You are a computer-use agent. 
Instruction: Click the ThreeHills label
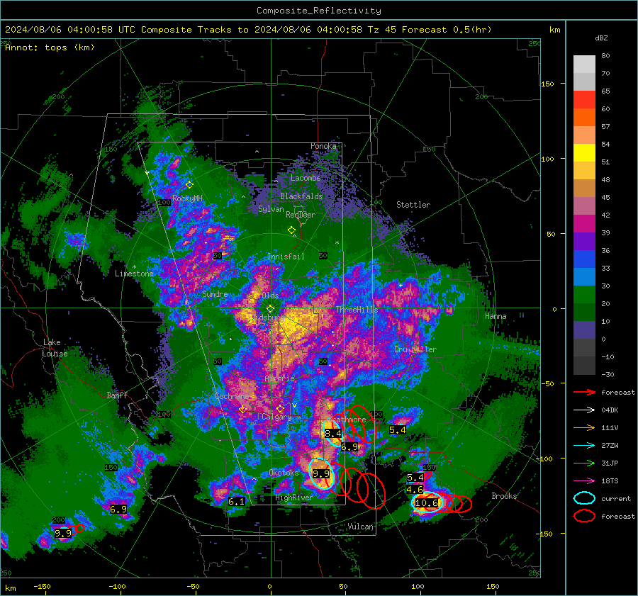pyautogui.click(x=357, y=310)
